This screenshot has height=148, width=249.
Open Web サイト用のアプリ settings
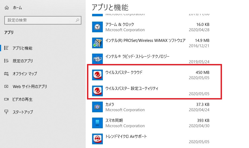(30, 86)
